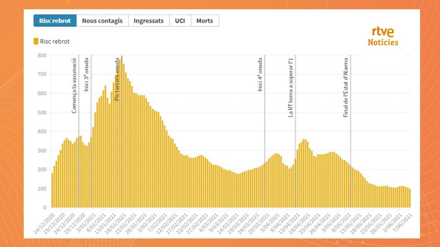Switch to the Morts tab
Viewport: 440px width, 247px height.
click(204, 21)
